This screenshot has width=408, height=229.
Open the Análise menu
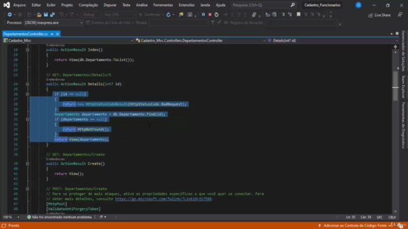(x=142, y=5)
